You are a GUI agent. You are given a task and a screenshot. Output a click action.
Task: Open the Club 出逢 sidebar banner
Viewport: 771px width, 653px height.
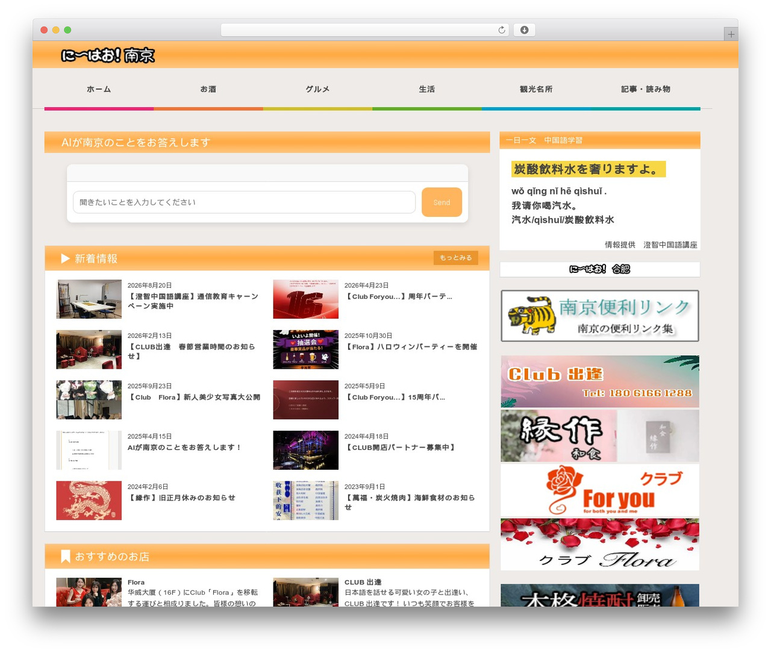coord(600,381)
